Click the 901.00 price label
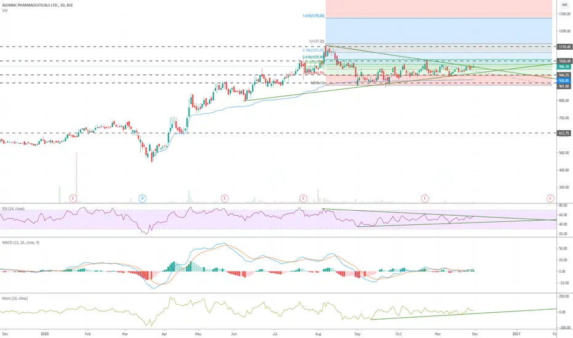 tap(564, 86)
